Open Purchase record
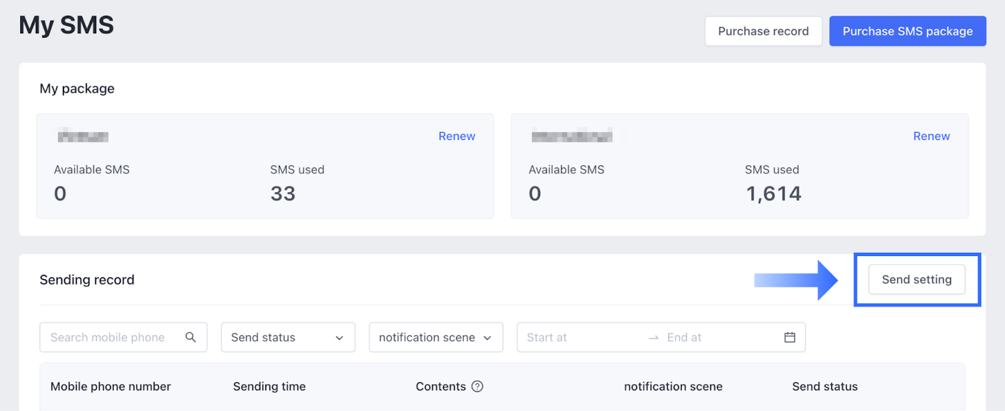 [x=763, y=31]
